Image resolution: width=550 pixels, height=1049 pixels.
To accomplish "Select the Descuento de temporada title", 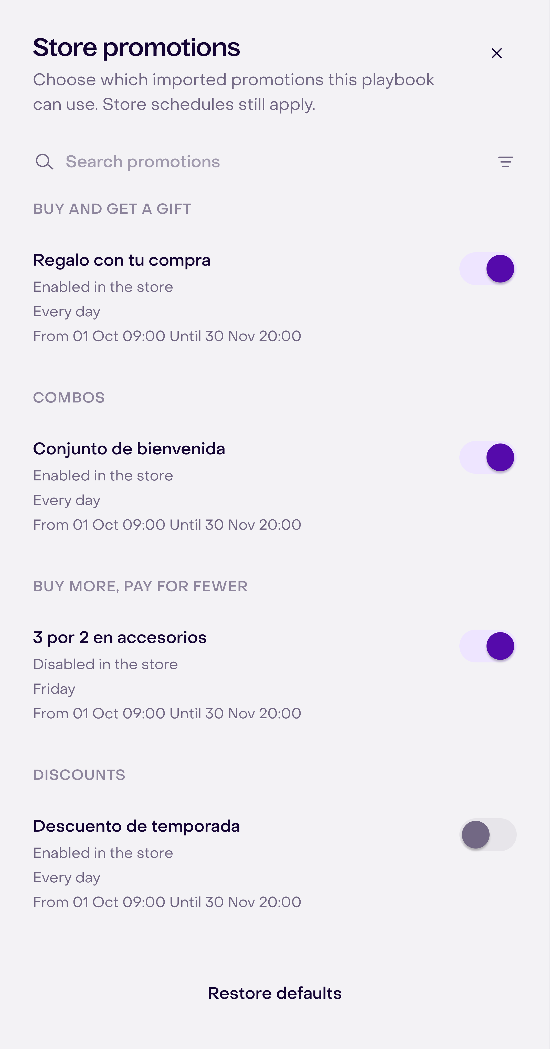I will tap(136, 826).
